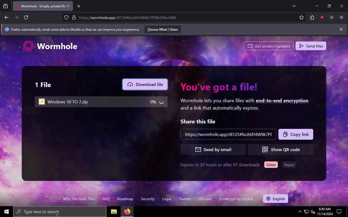The width and height of the screenshot is (348, 217).
Task: Open the Roadmap footer link
Action: click(x=125, y=199)
